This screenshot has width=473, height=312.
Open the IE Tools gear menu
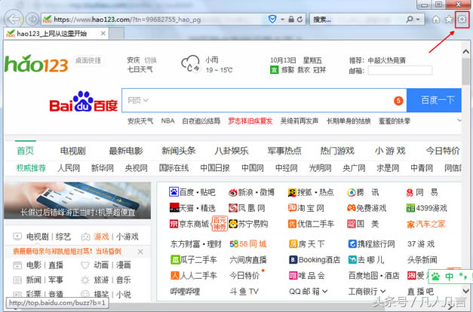pos(462,18)
